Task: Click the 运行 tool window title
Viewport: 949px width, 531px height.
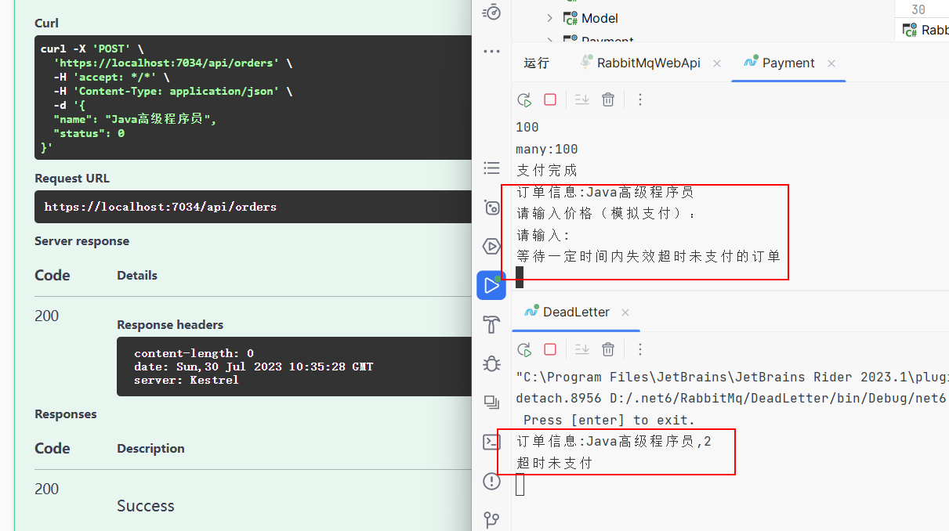Action: coord(537,63)
